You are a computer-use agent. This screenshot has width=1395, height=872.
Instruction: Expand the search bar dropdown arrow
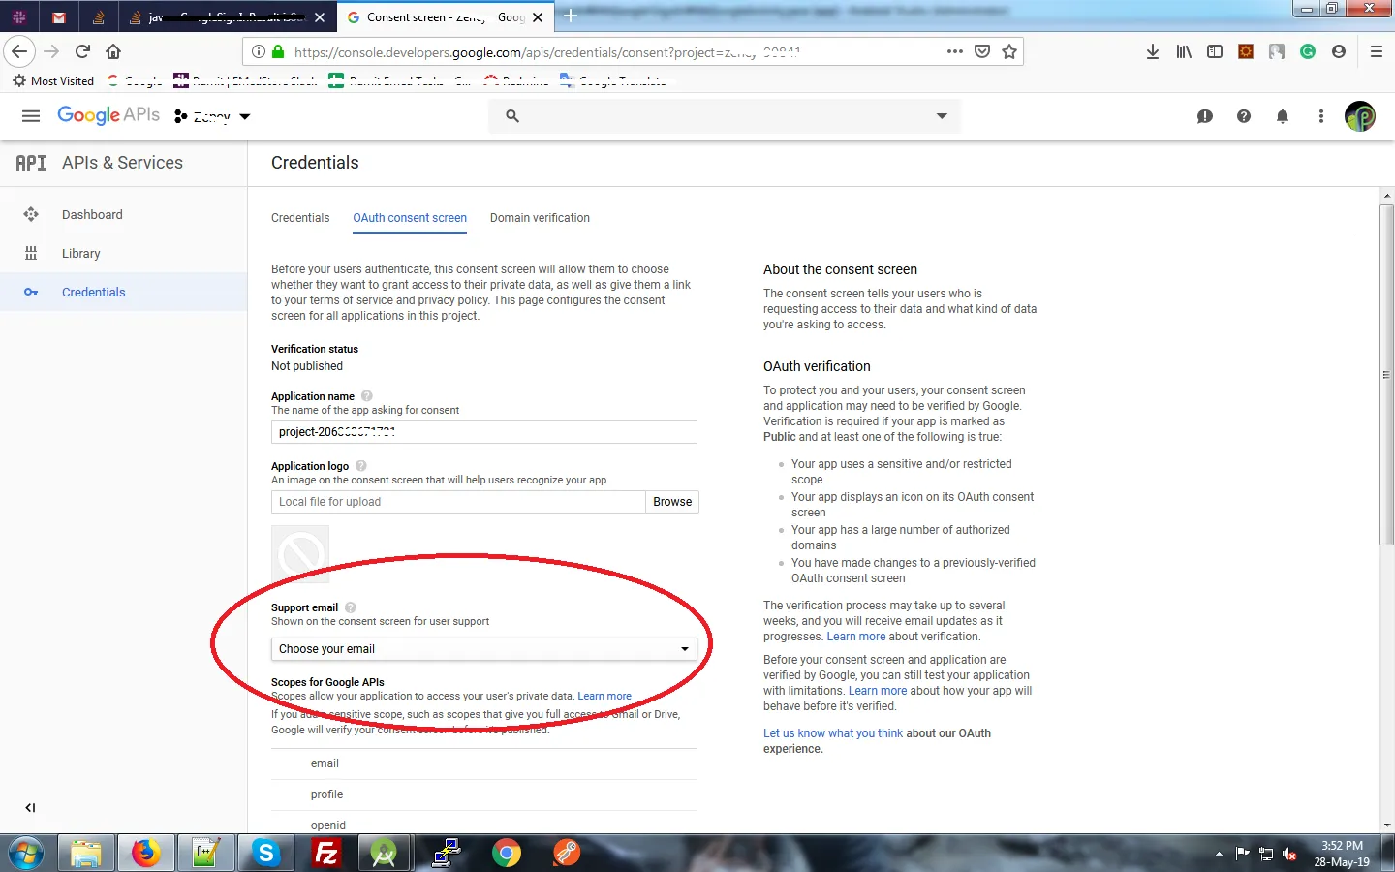[x=942, y=116]
